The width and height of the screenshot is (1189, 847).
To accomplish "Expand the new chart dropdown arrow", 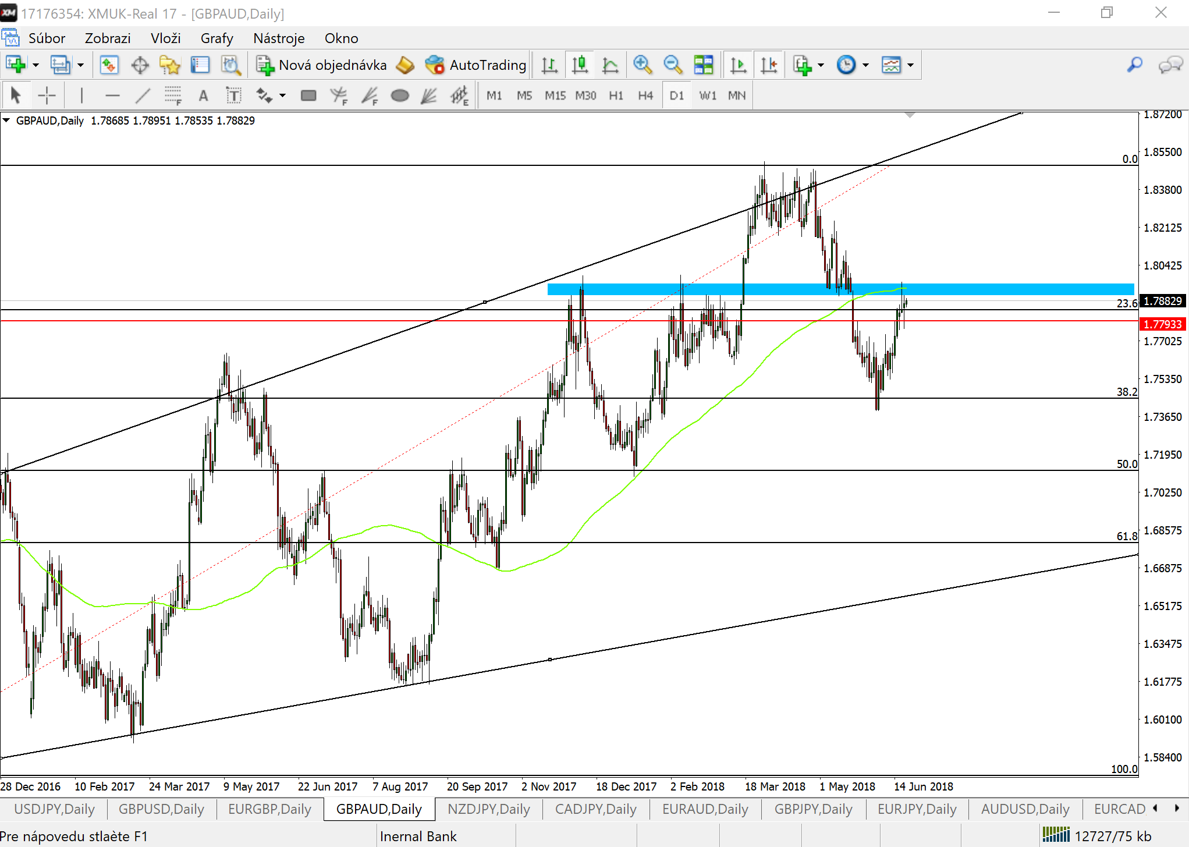I will (36, 65).
